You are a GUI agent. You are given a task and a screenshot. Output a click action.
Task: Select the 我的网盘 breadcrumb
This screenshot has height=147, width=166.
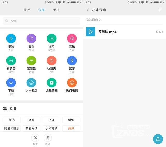(92, 20)
